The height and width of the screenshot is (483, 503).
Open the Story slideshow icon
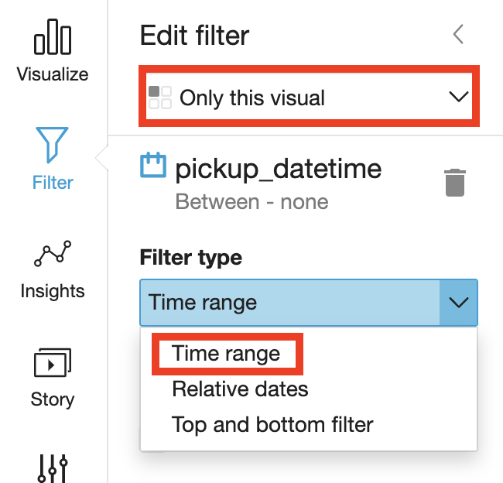pos(53,362)
